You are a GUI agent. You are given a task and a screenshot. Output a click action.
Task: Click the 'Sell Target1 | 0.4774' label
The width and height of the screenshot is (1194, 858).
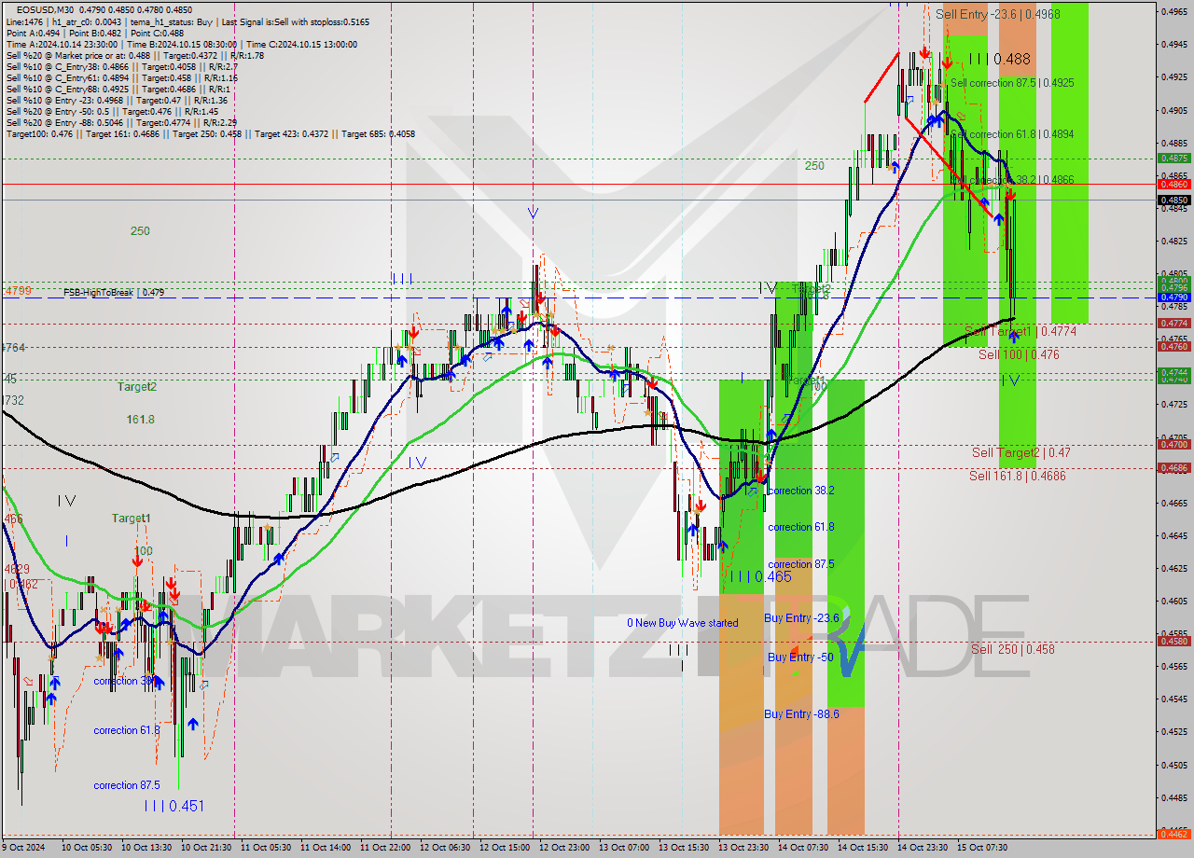[1020, 331]
